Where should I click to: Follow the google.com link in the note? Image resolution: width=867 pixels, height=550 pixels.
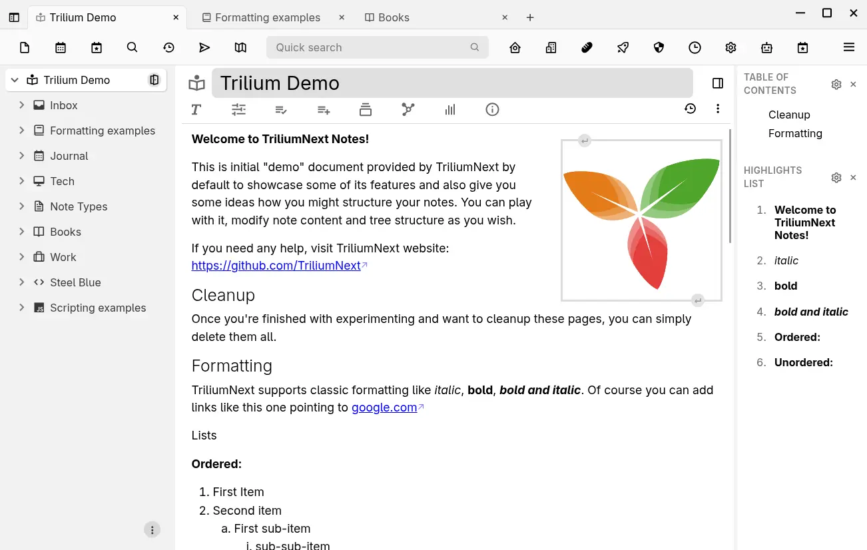point(384,407)
